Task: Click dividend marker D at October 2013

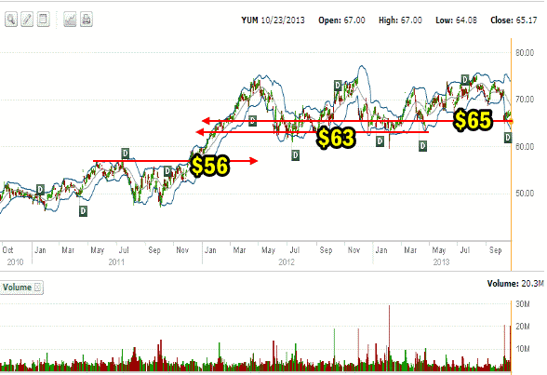Action: [508, 138]
